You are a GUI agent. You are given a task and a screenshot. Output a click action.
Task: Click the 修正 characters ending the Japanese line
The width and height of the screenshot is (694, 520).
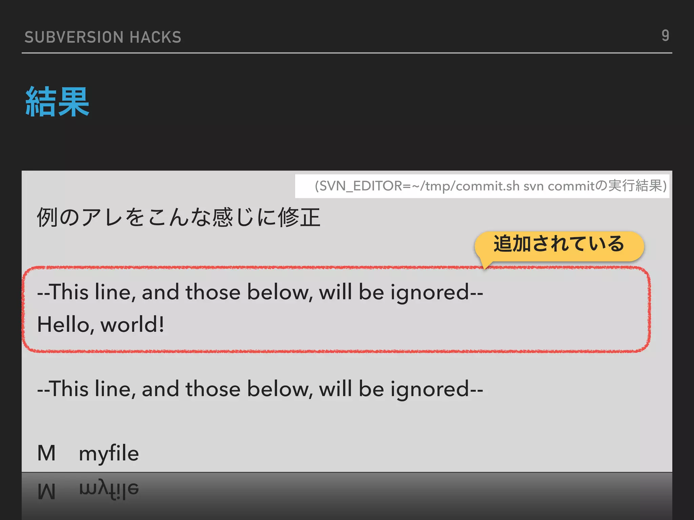pos(299,217)
